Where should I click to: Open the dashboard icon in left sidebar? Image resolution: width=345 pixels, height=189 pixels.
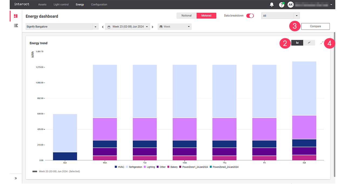[x=16, y=16]
